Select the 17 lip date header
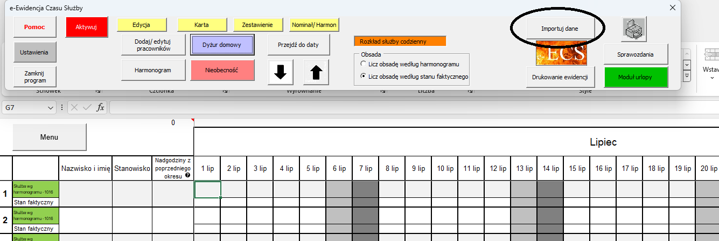This screenshot has width=719, height=241. click(x=630, y=169)
